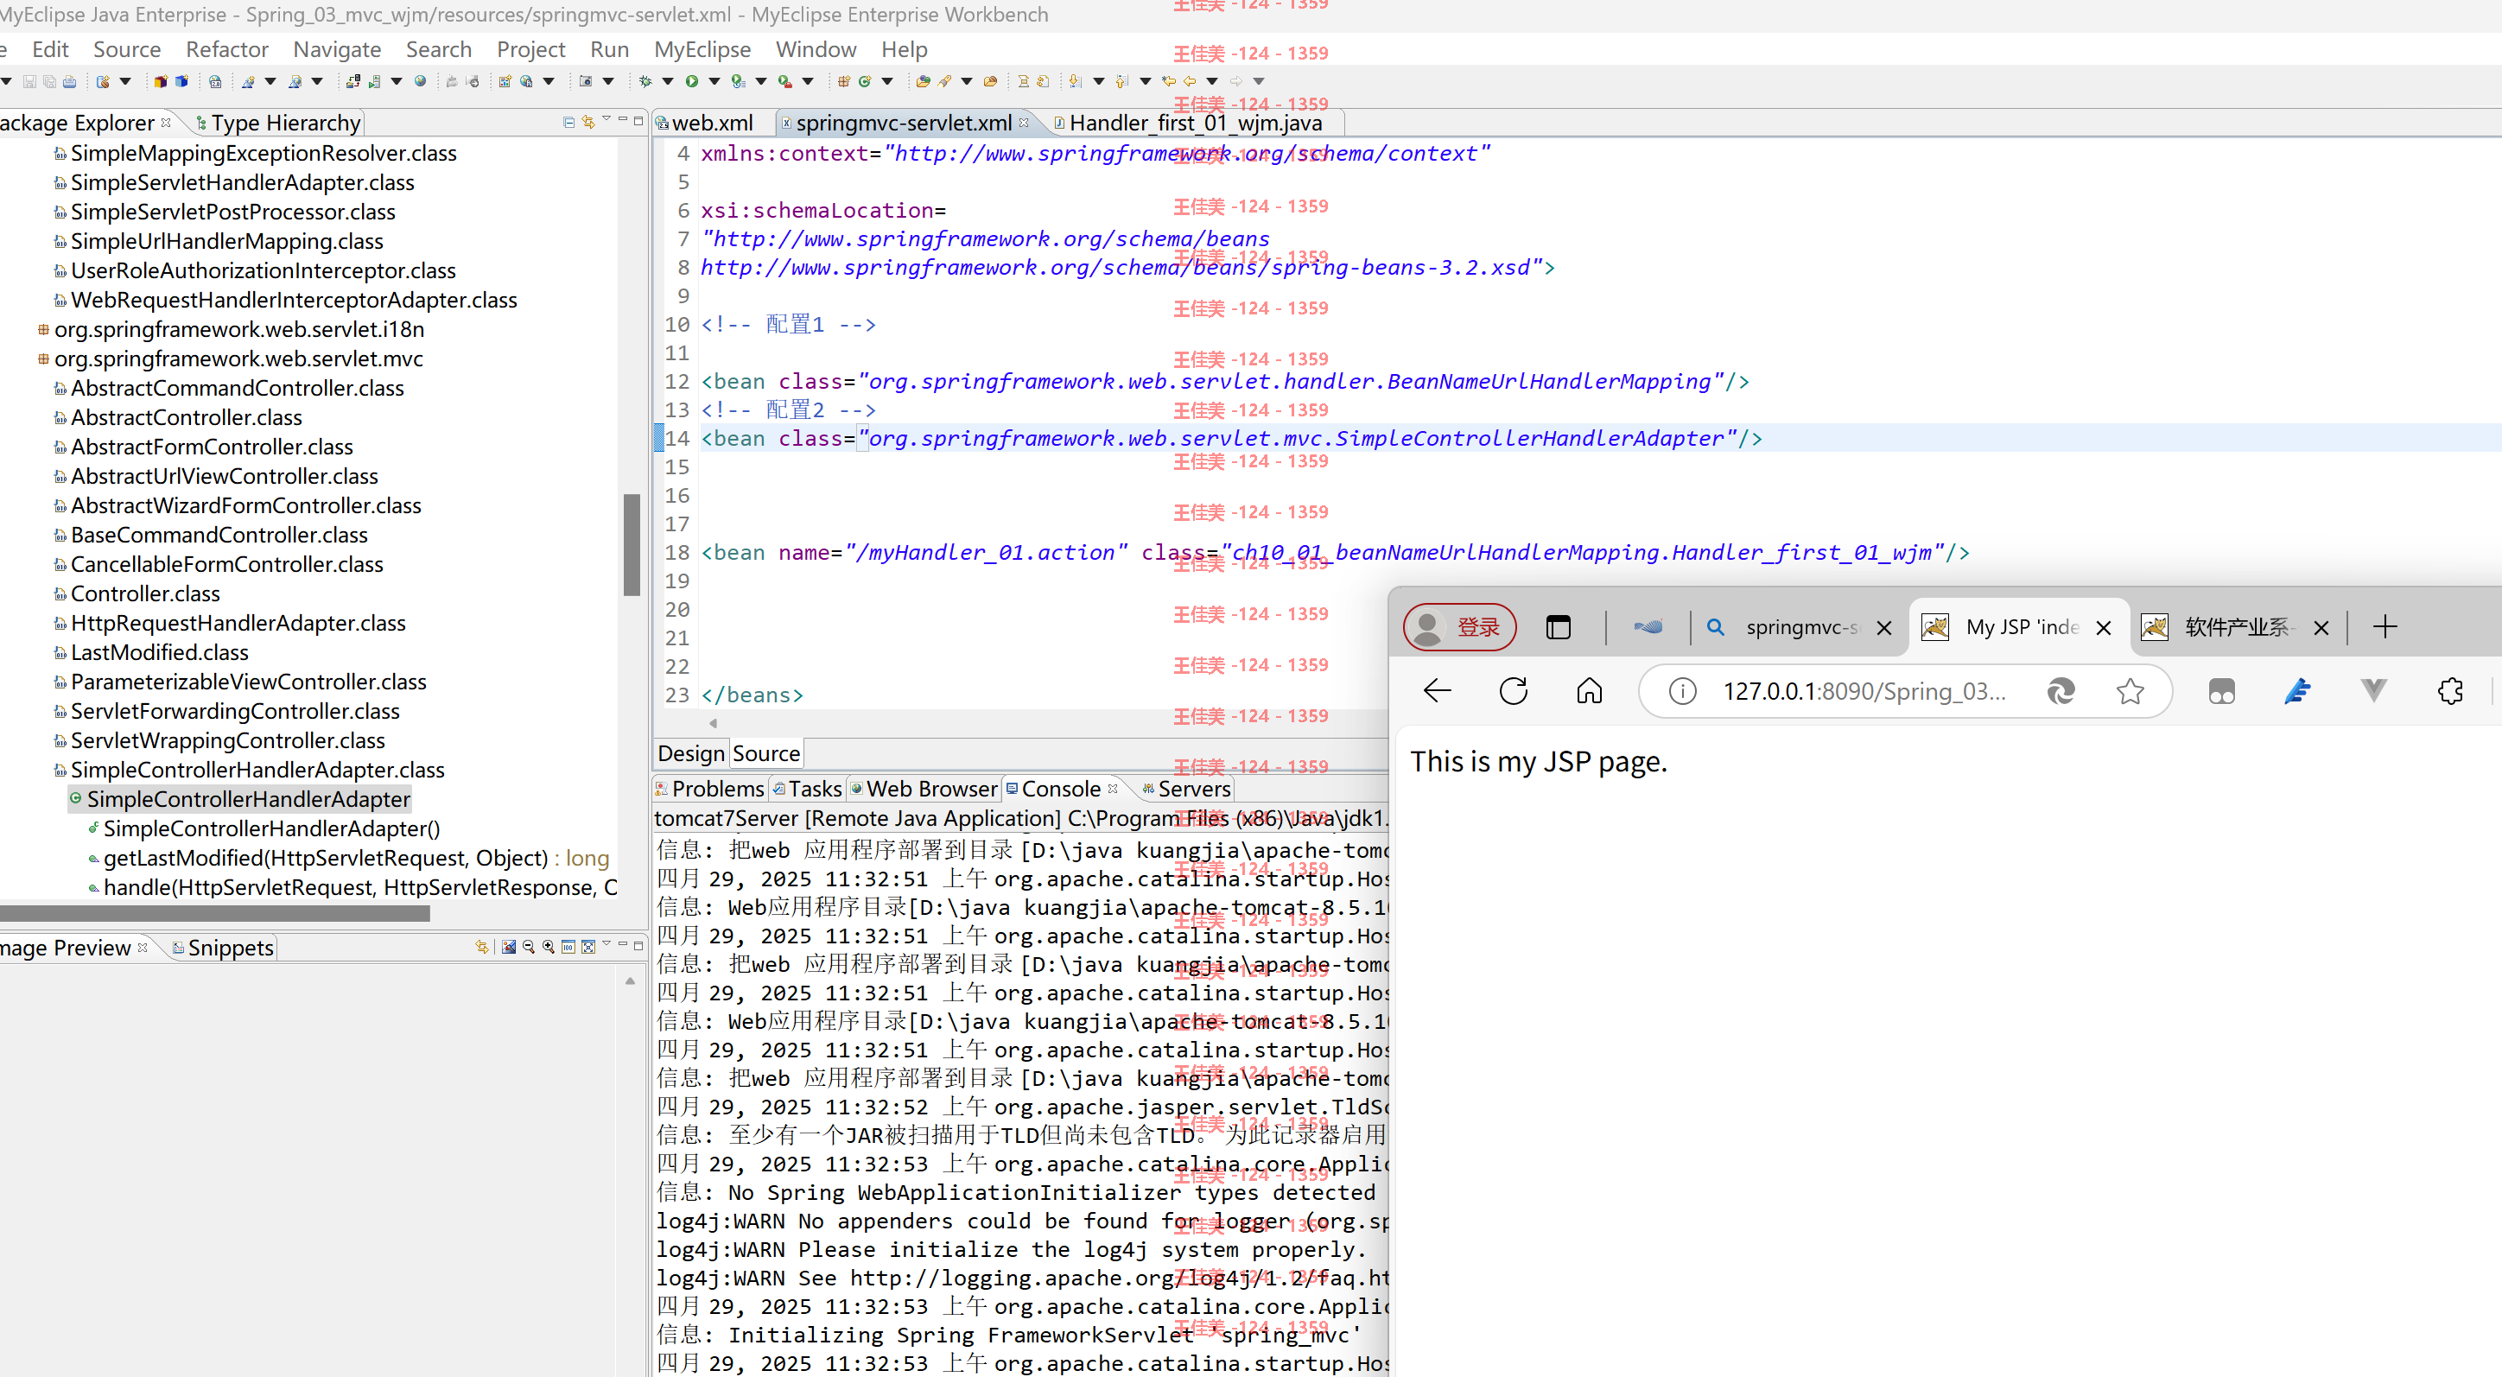Close the My JSP 'inde browser tab
This screenshot has height=1377, width=2502.
[x=2104, y=627]
